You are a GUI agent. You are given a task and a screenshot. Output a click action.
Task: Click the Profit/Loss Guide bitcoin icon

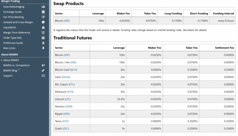(43, 43)
